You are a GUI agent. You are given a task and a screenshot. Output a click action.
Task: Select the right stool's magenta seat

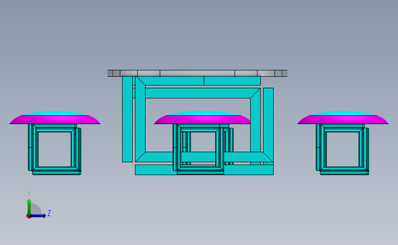pyautogui.click(x=343, y=120)
